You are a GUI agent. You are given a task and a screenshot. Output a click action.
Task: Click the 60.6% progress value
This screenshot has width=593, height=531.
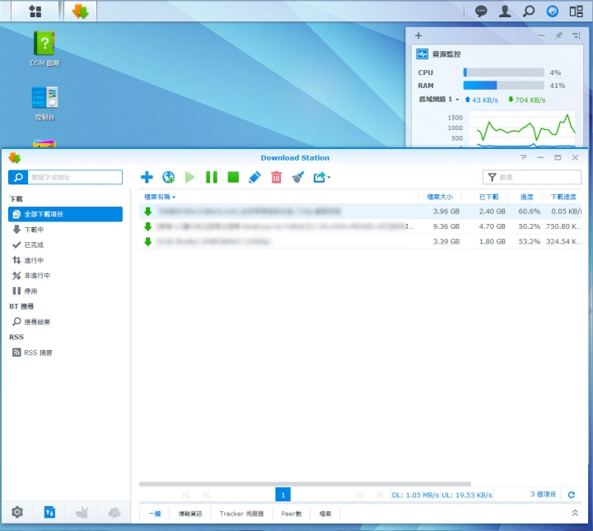point(529,212)
